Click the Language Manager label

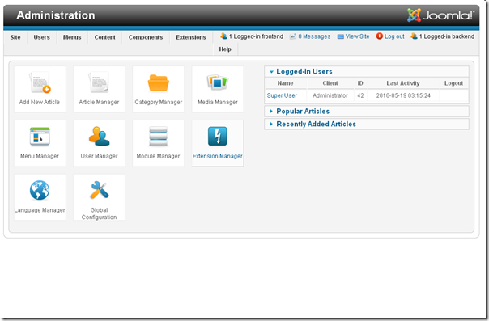[40, 210]
